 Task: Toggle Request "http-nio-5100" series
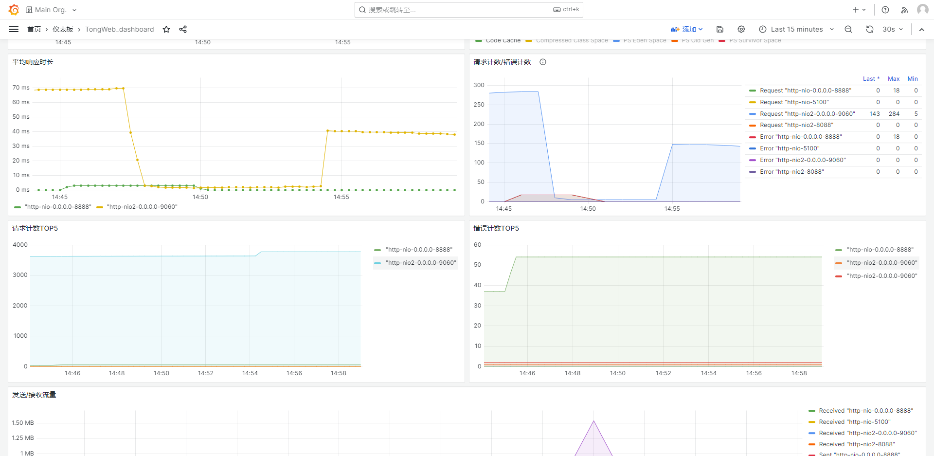(x=794, y=102)
